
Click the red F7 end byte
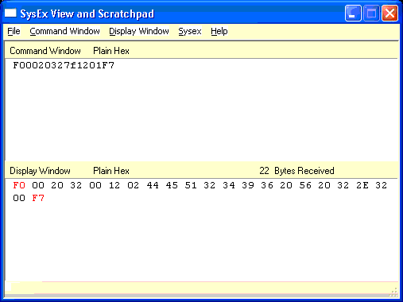click(38, 198)
